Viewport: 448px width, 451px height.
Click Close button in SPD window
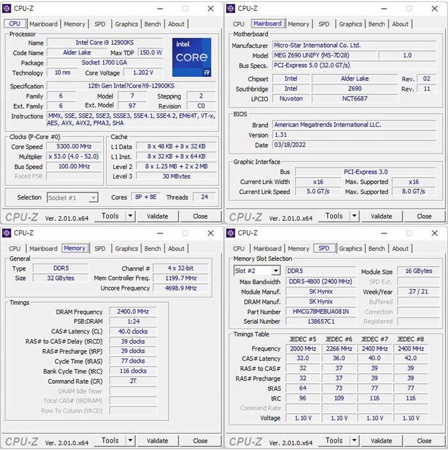pyautogui.click(x=424, y=441)
